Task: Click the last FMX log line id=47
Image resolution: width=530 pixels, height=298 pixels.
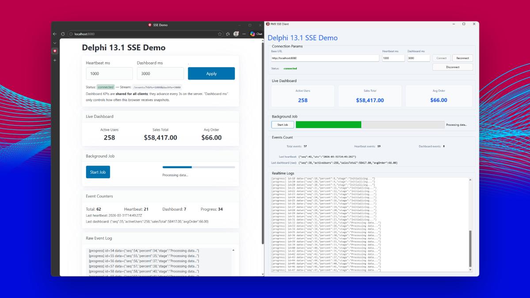Action: [x=326, y=270]
